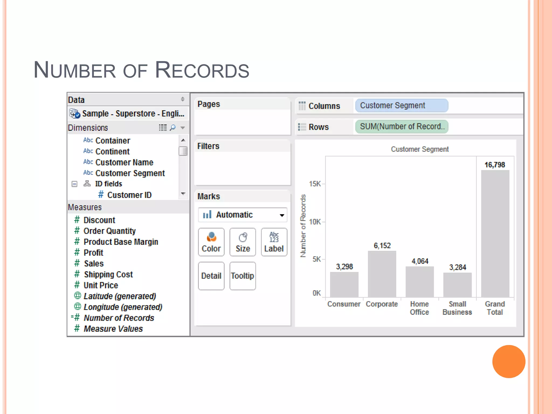Select the Number of Records measure
This screenshot has width=552, height=414.
pos(119,318)
